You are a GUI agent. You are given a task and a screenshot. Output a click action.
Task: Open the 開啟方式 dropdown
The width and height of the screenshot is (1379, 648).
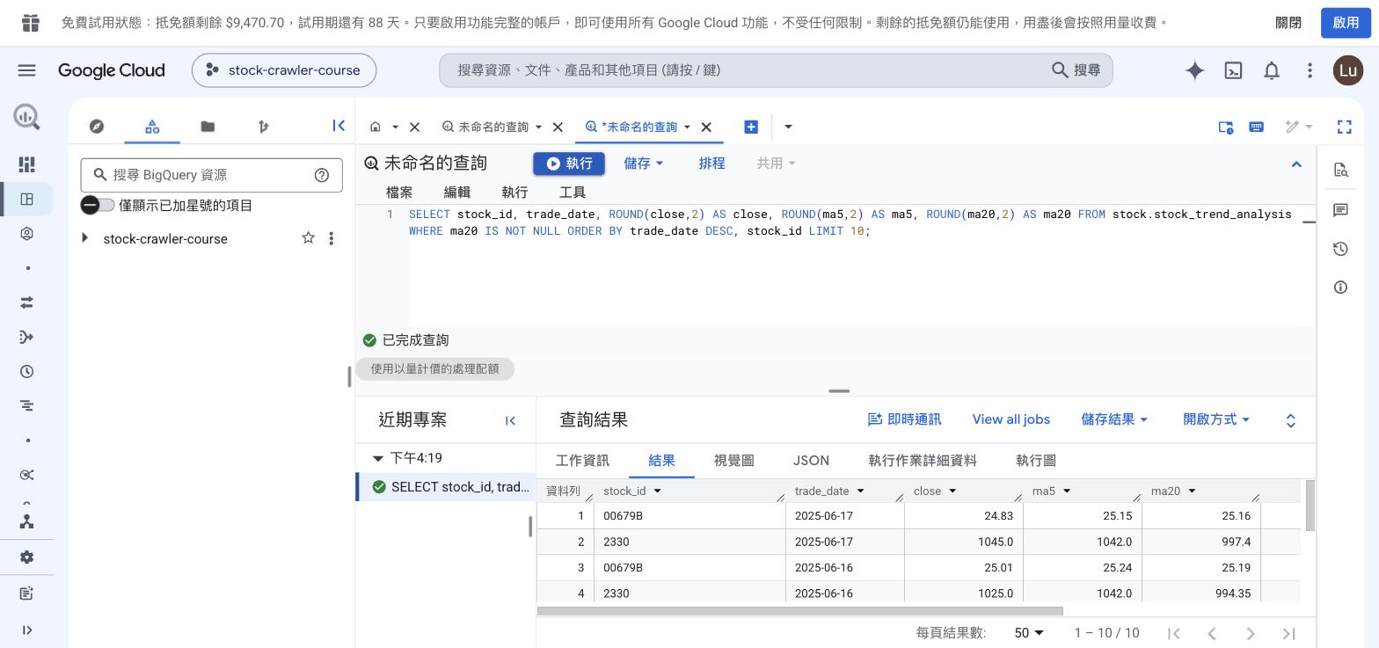(x=1216, y=419)
